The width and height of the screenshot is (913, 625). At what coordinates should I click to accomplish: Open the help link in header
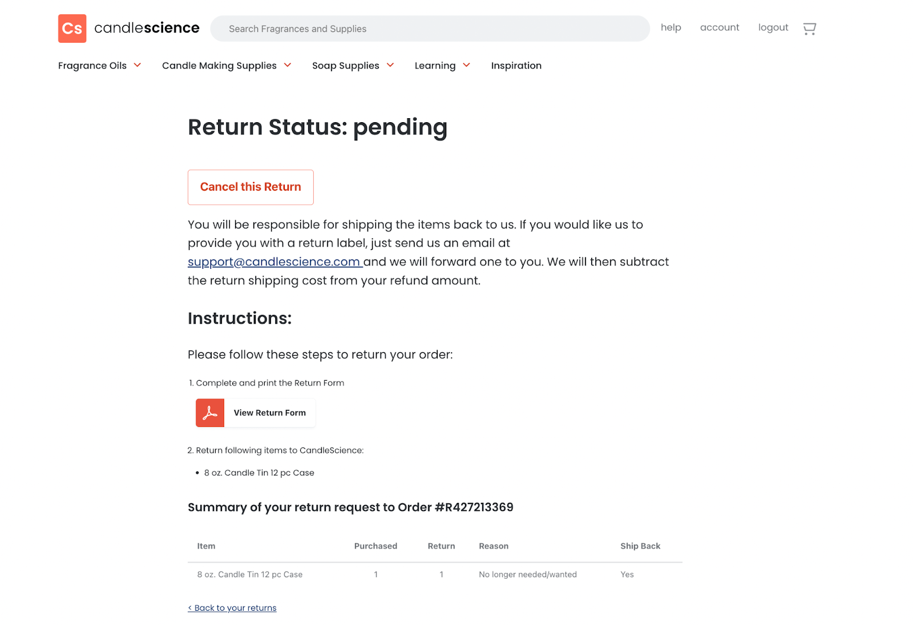pos(671,27)
